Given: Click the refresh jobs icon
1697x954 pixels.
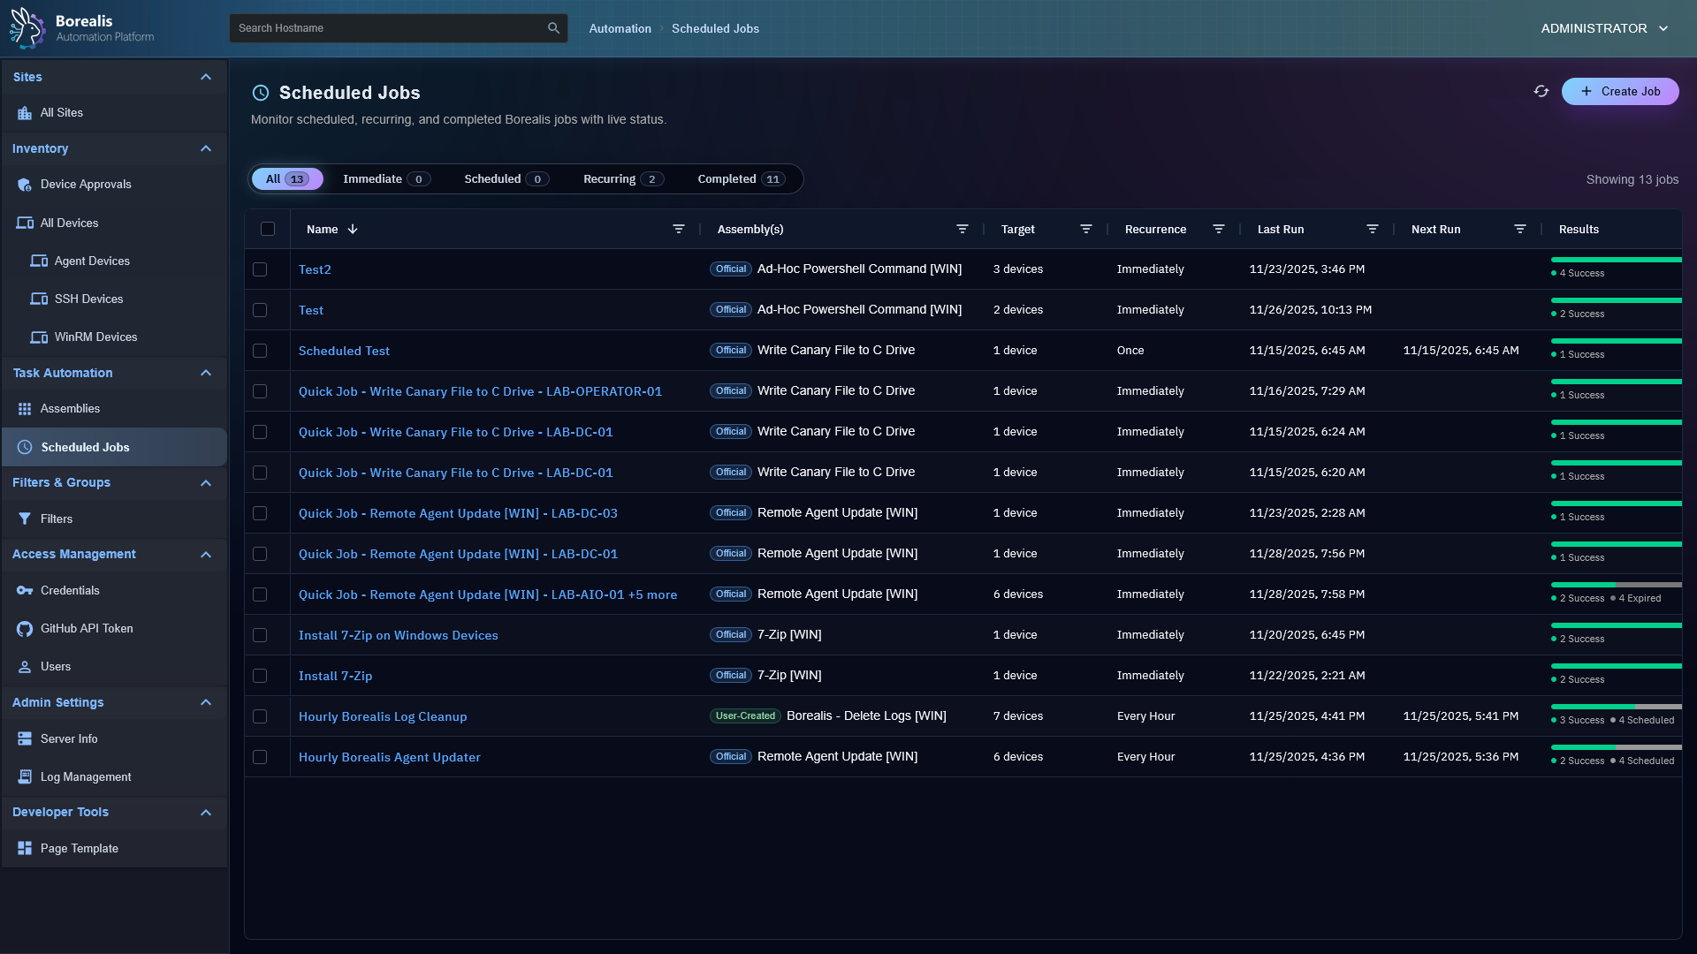Looking at the screenshot, I should (1541, 91).
